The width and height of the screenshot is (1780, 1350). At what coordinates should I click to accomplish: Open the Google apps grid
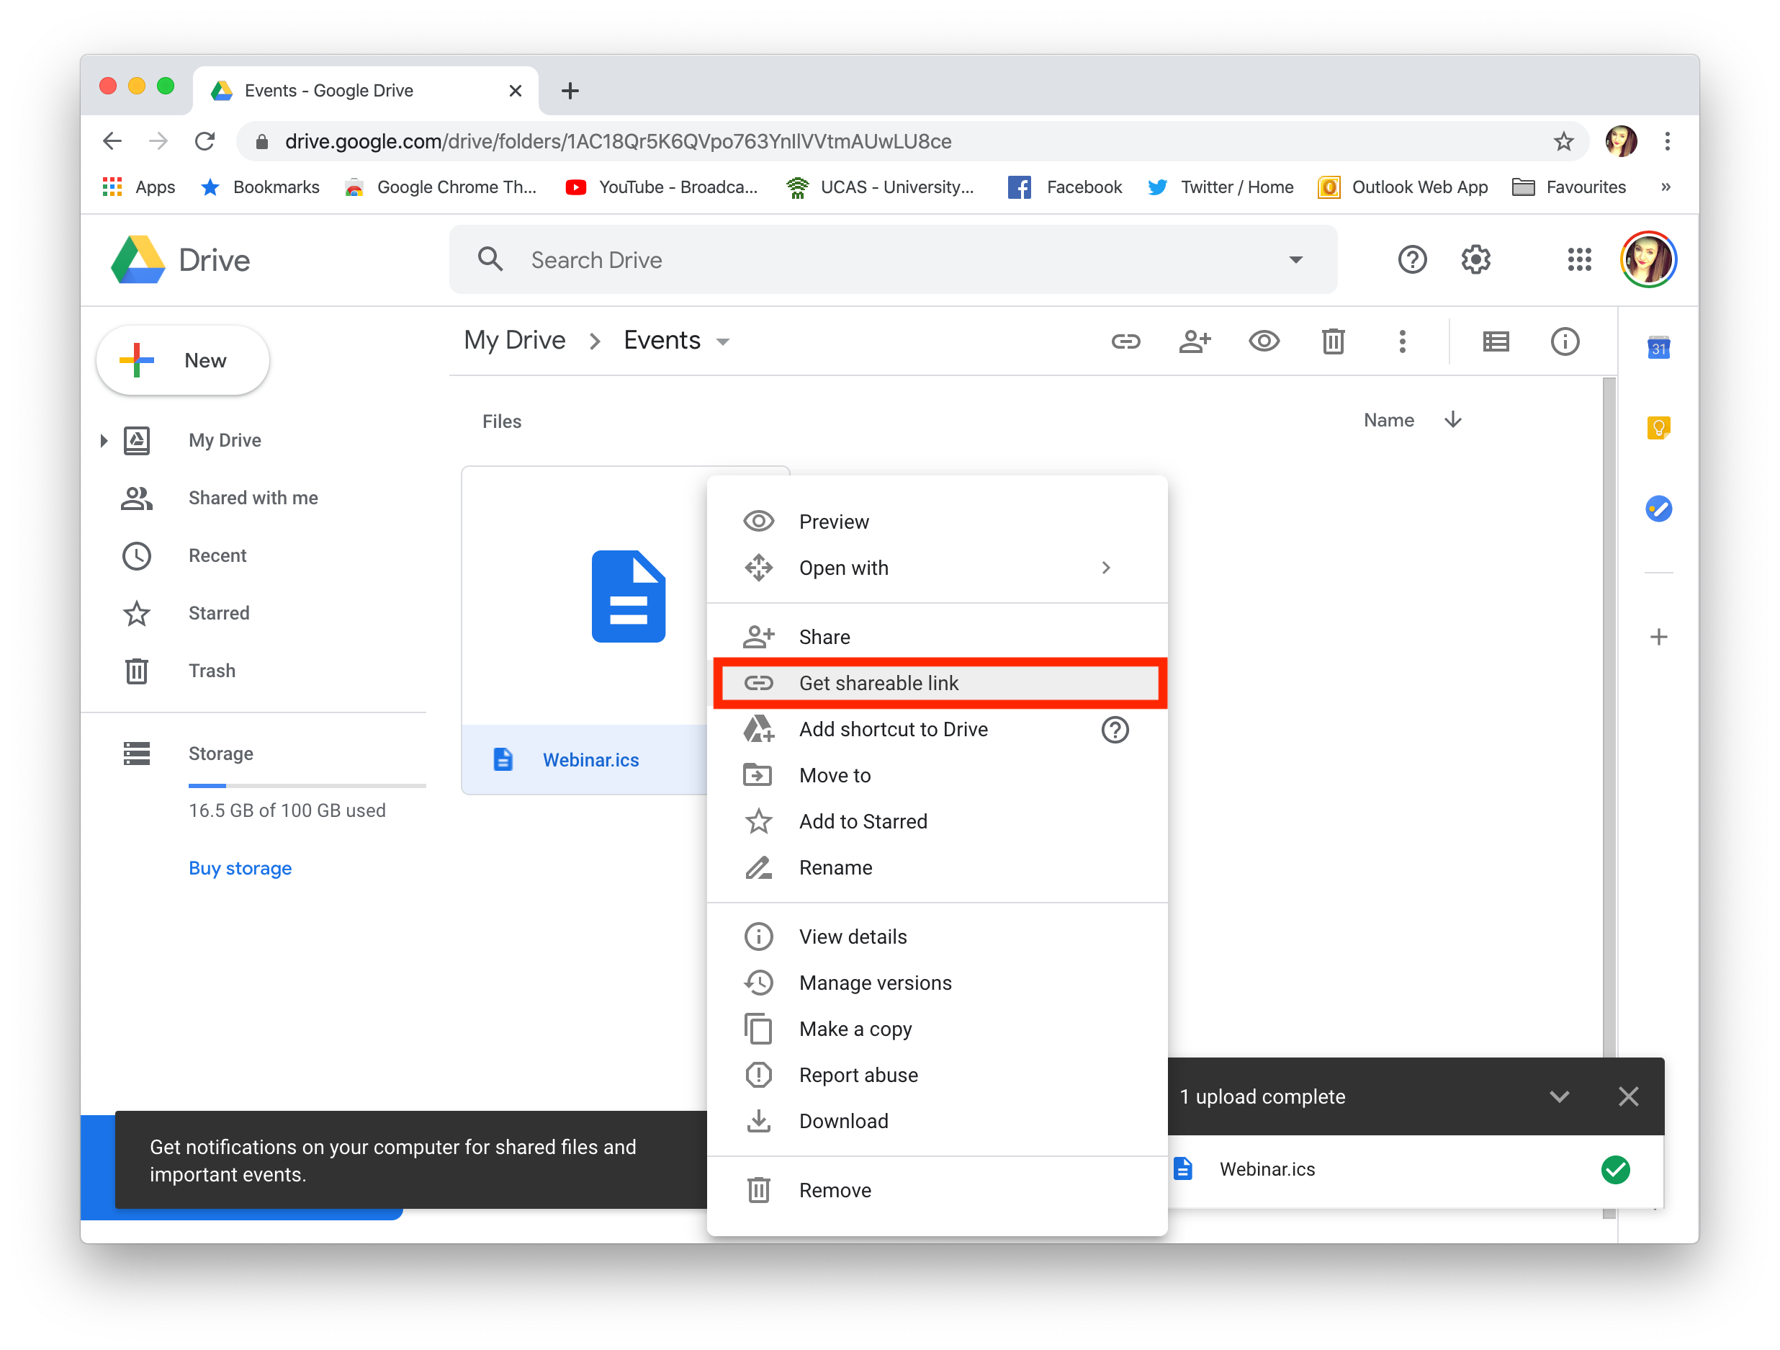(1579, 259)
